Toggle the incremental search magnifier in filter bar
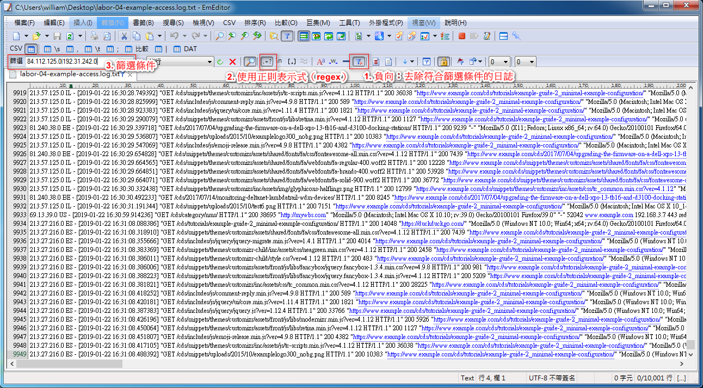Image resolution: width=703 pixels, height=388 pixels. (x=250, y=62)
